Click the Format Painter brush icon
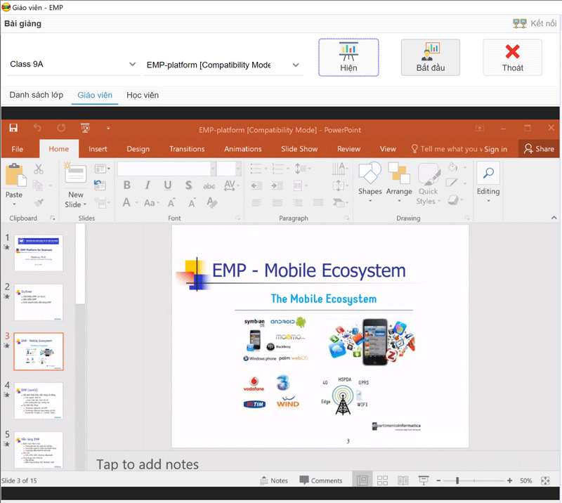This screenshot has height=503, width=562. 39,203
